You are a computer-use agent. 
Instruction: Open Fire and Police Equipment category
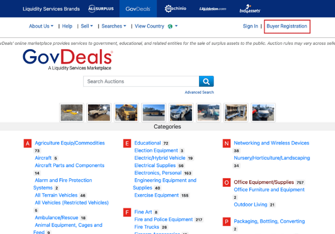point(163,220)
